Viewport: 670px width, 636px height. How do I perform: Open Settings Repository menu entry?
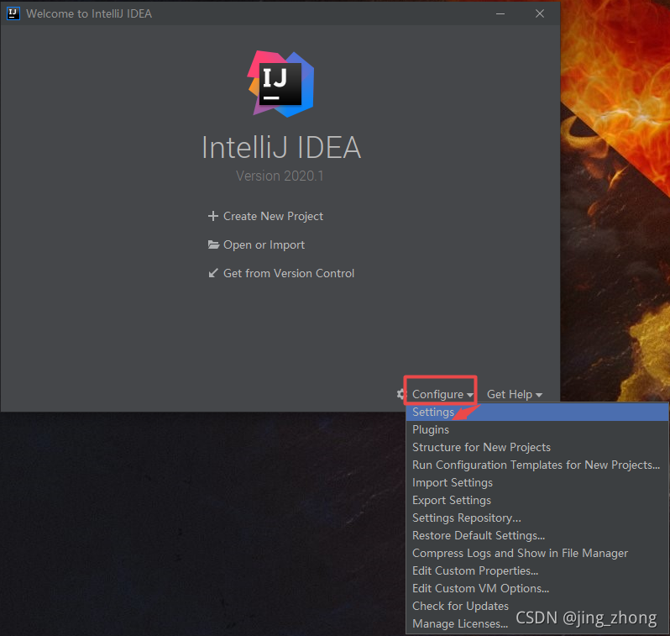point(537,518)
